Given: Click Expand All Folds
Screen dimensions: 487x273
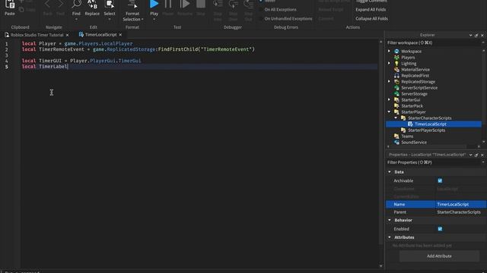Looking at the screenshot, I should (x=371, y=10).
